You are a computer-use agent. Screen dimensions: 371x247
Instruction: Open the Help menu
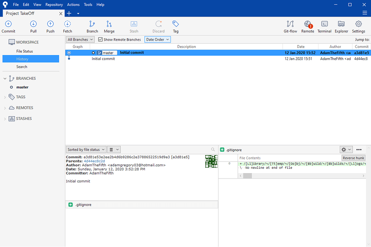100,4
